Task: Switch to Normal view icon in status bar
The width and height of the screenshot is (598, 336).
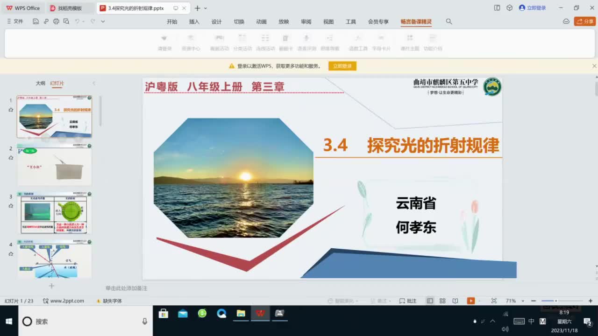Action: point(430,301)
